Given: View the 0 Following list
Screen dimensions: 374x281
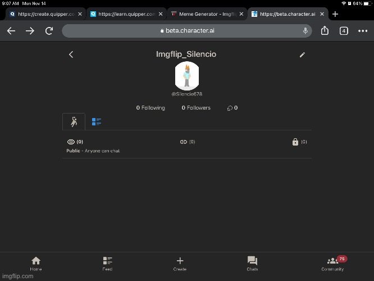Looking at the screenshot, I should click(150, 108).
